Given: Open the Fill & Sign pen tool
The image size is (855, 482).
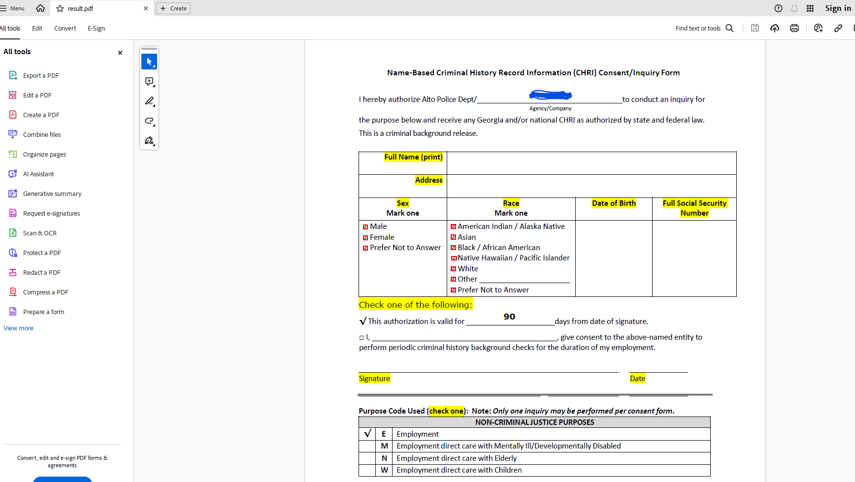Looking at the screenshot, I should click(148, 140).
